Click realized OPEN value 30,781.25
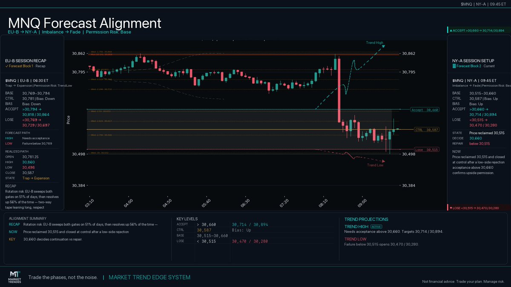Viewport: 511px width, 287px height. [30, 156]
